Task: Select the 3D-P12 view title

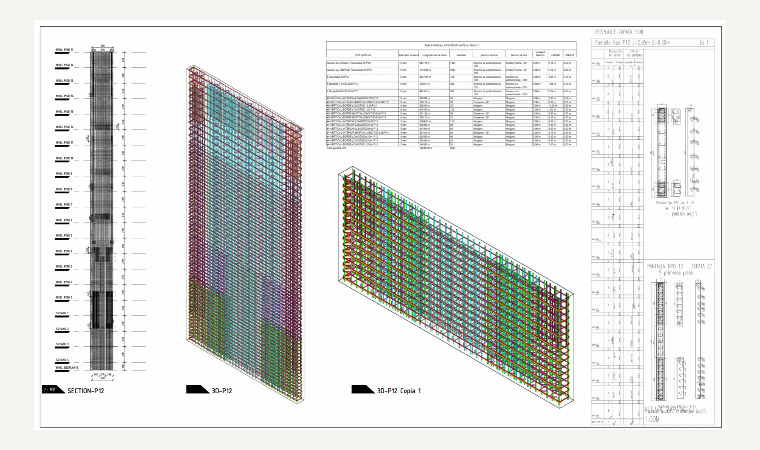Action: (x=222, y=391)
